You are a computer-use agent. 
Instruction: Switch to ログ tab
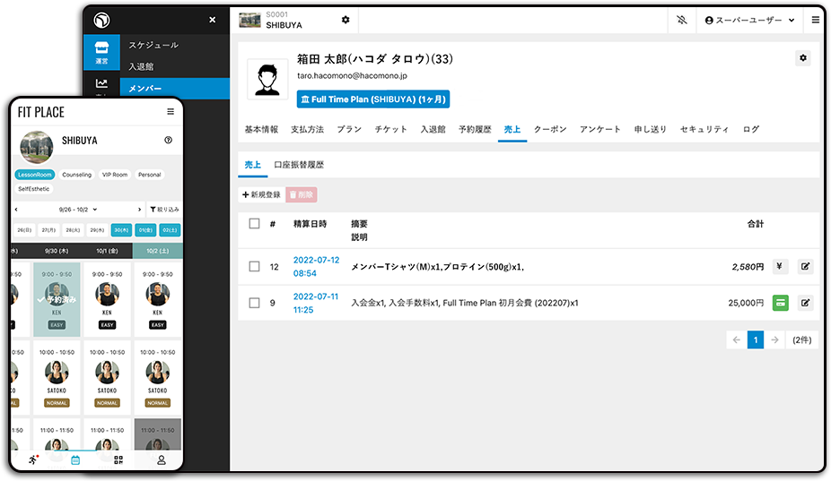pyautogui.click(x=751, y=129)
